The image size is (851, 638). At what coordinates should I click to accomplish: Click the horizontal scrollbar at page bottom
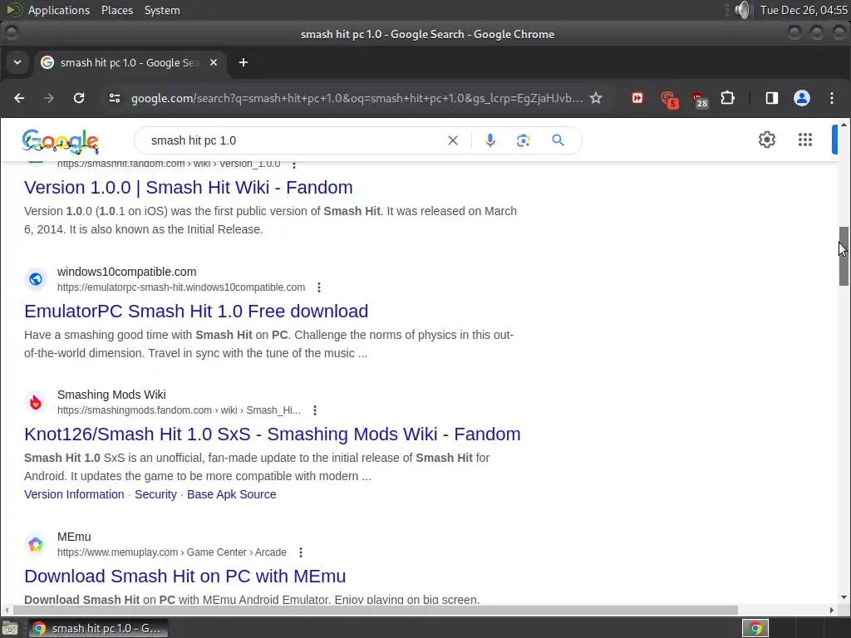374,611
